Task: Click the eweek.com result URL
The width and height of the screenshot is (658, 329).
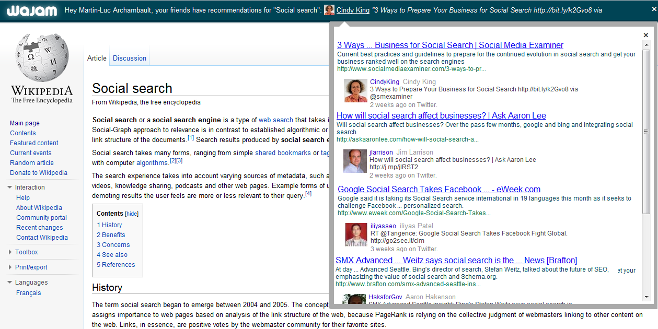Action: [414, 213]
